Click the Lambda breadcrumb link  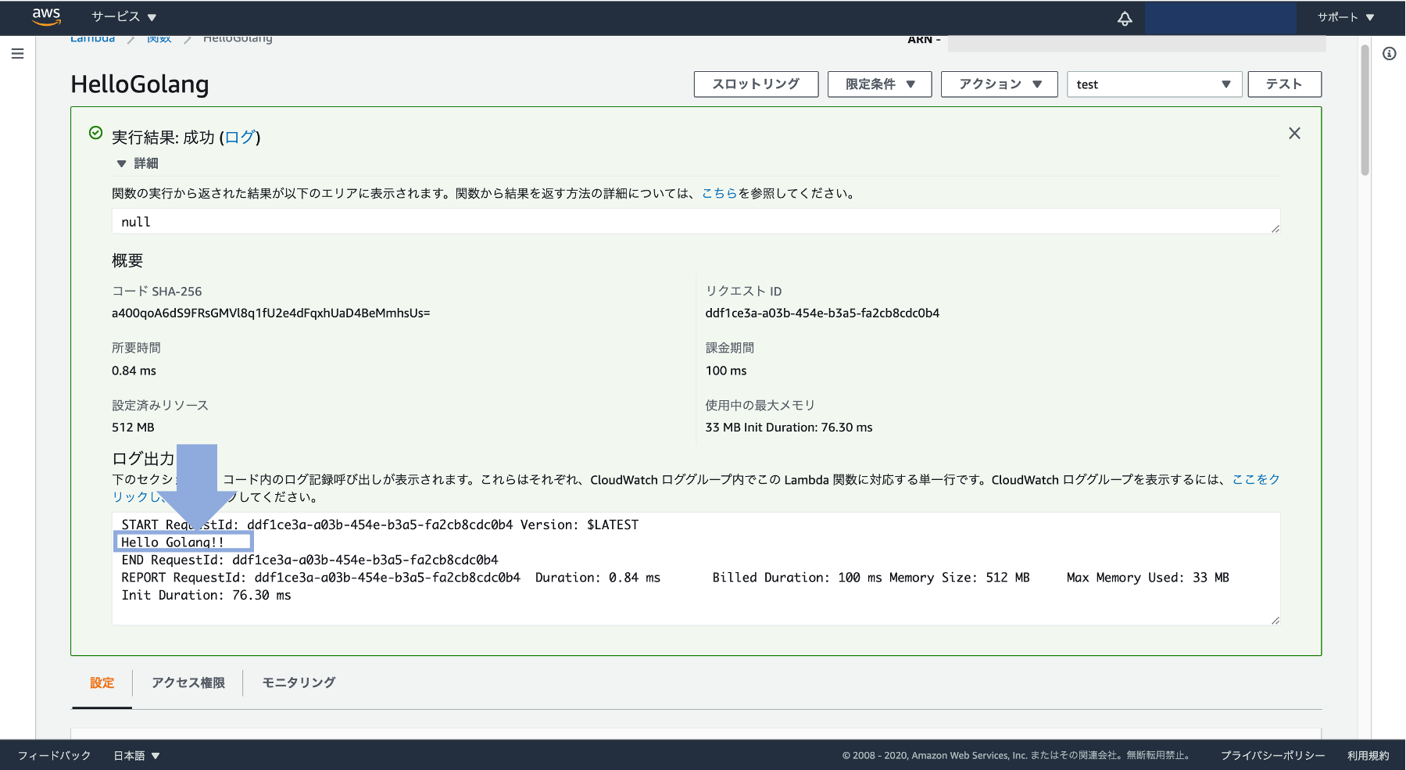(92, 39)
